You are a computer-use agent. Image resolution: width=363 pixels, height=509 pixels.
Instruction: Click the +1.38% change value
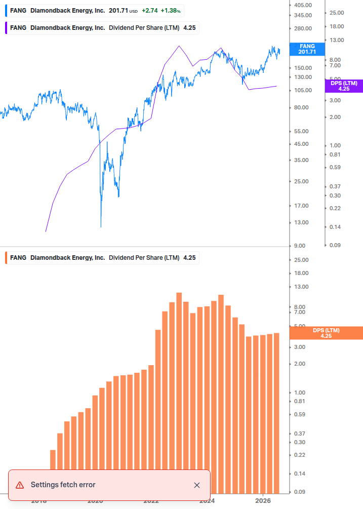point(171,11)
